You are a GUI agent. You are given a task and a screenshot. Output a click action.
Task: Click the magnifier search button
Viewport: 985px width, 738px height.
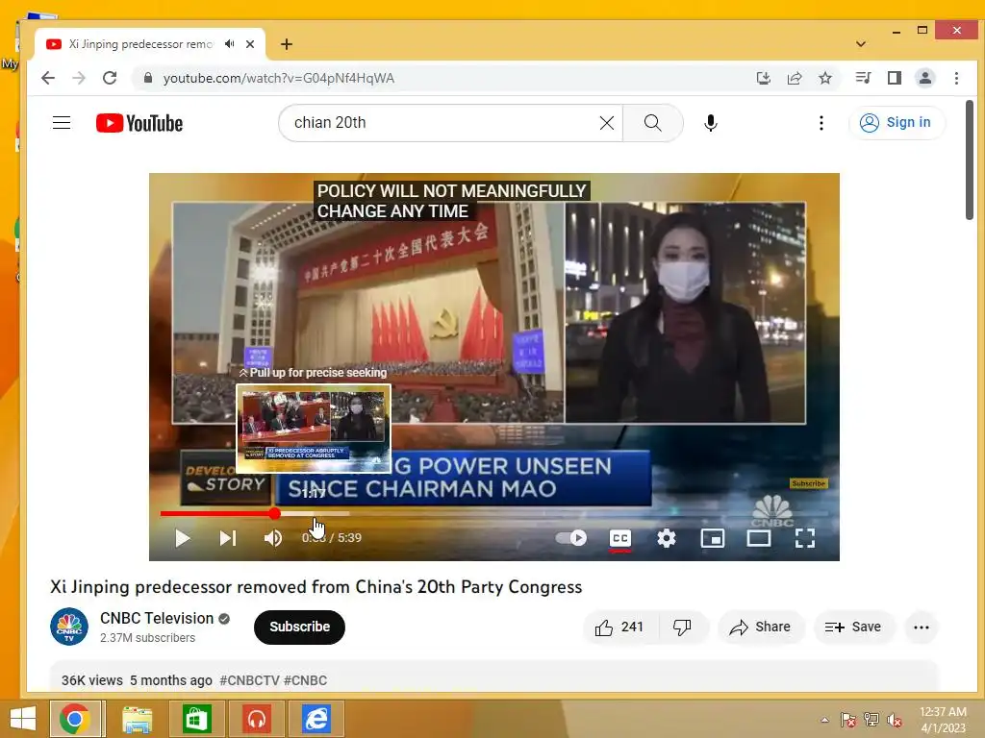click(x=653, y=123)
